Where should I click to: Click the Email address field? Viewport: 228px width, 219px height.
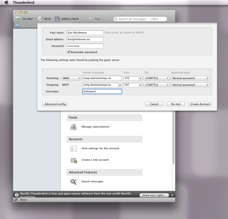click(85, 39)
